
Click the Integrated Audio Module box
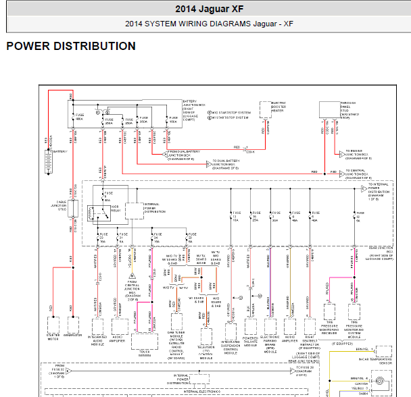point(97,327)
